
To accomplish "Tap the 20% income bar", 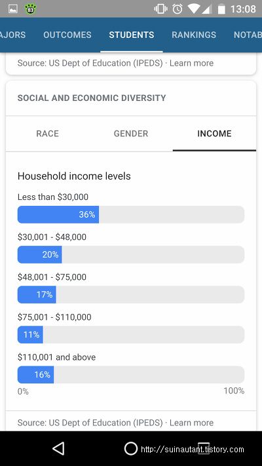I will coord(131,254).
